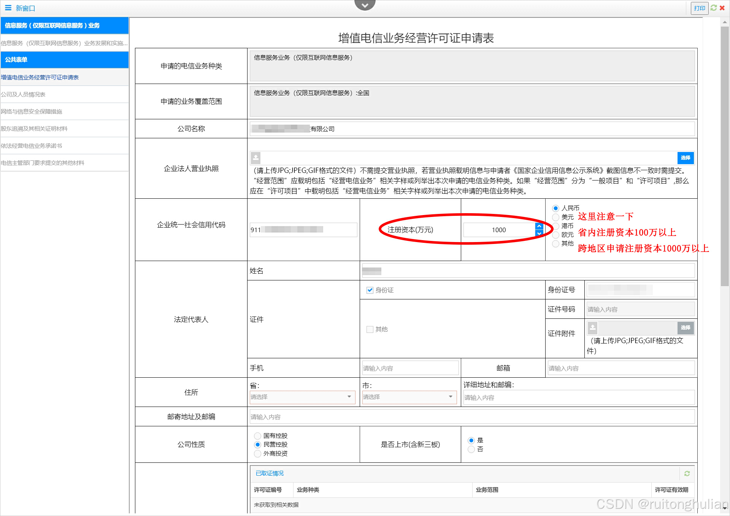
Task: Click the green refresh icon beside 打印
Action: 714,8
